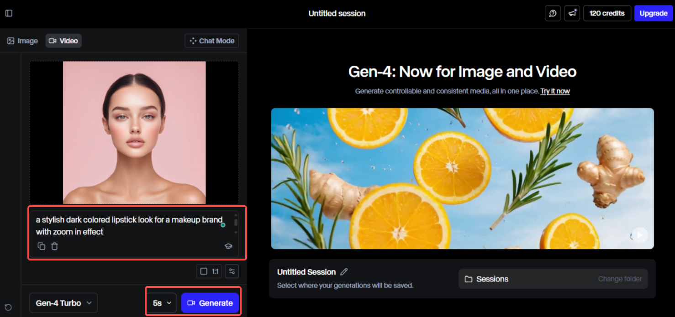Viewport: 675px width, 317px height.
Task: Switch to Image generation mode
Action: [22, 41]
